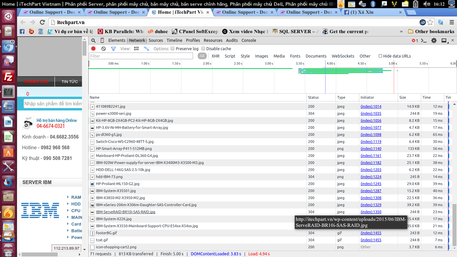Open the Timeline panel tab
The image size is (457, 257).
point(174,40)
